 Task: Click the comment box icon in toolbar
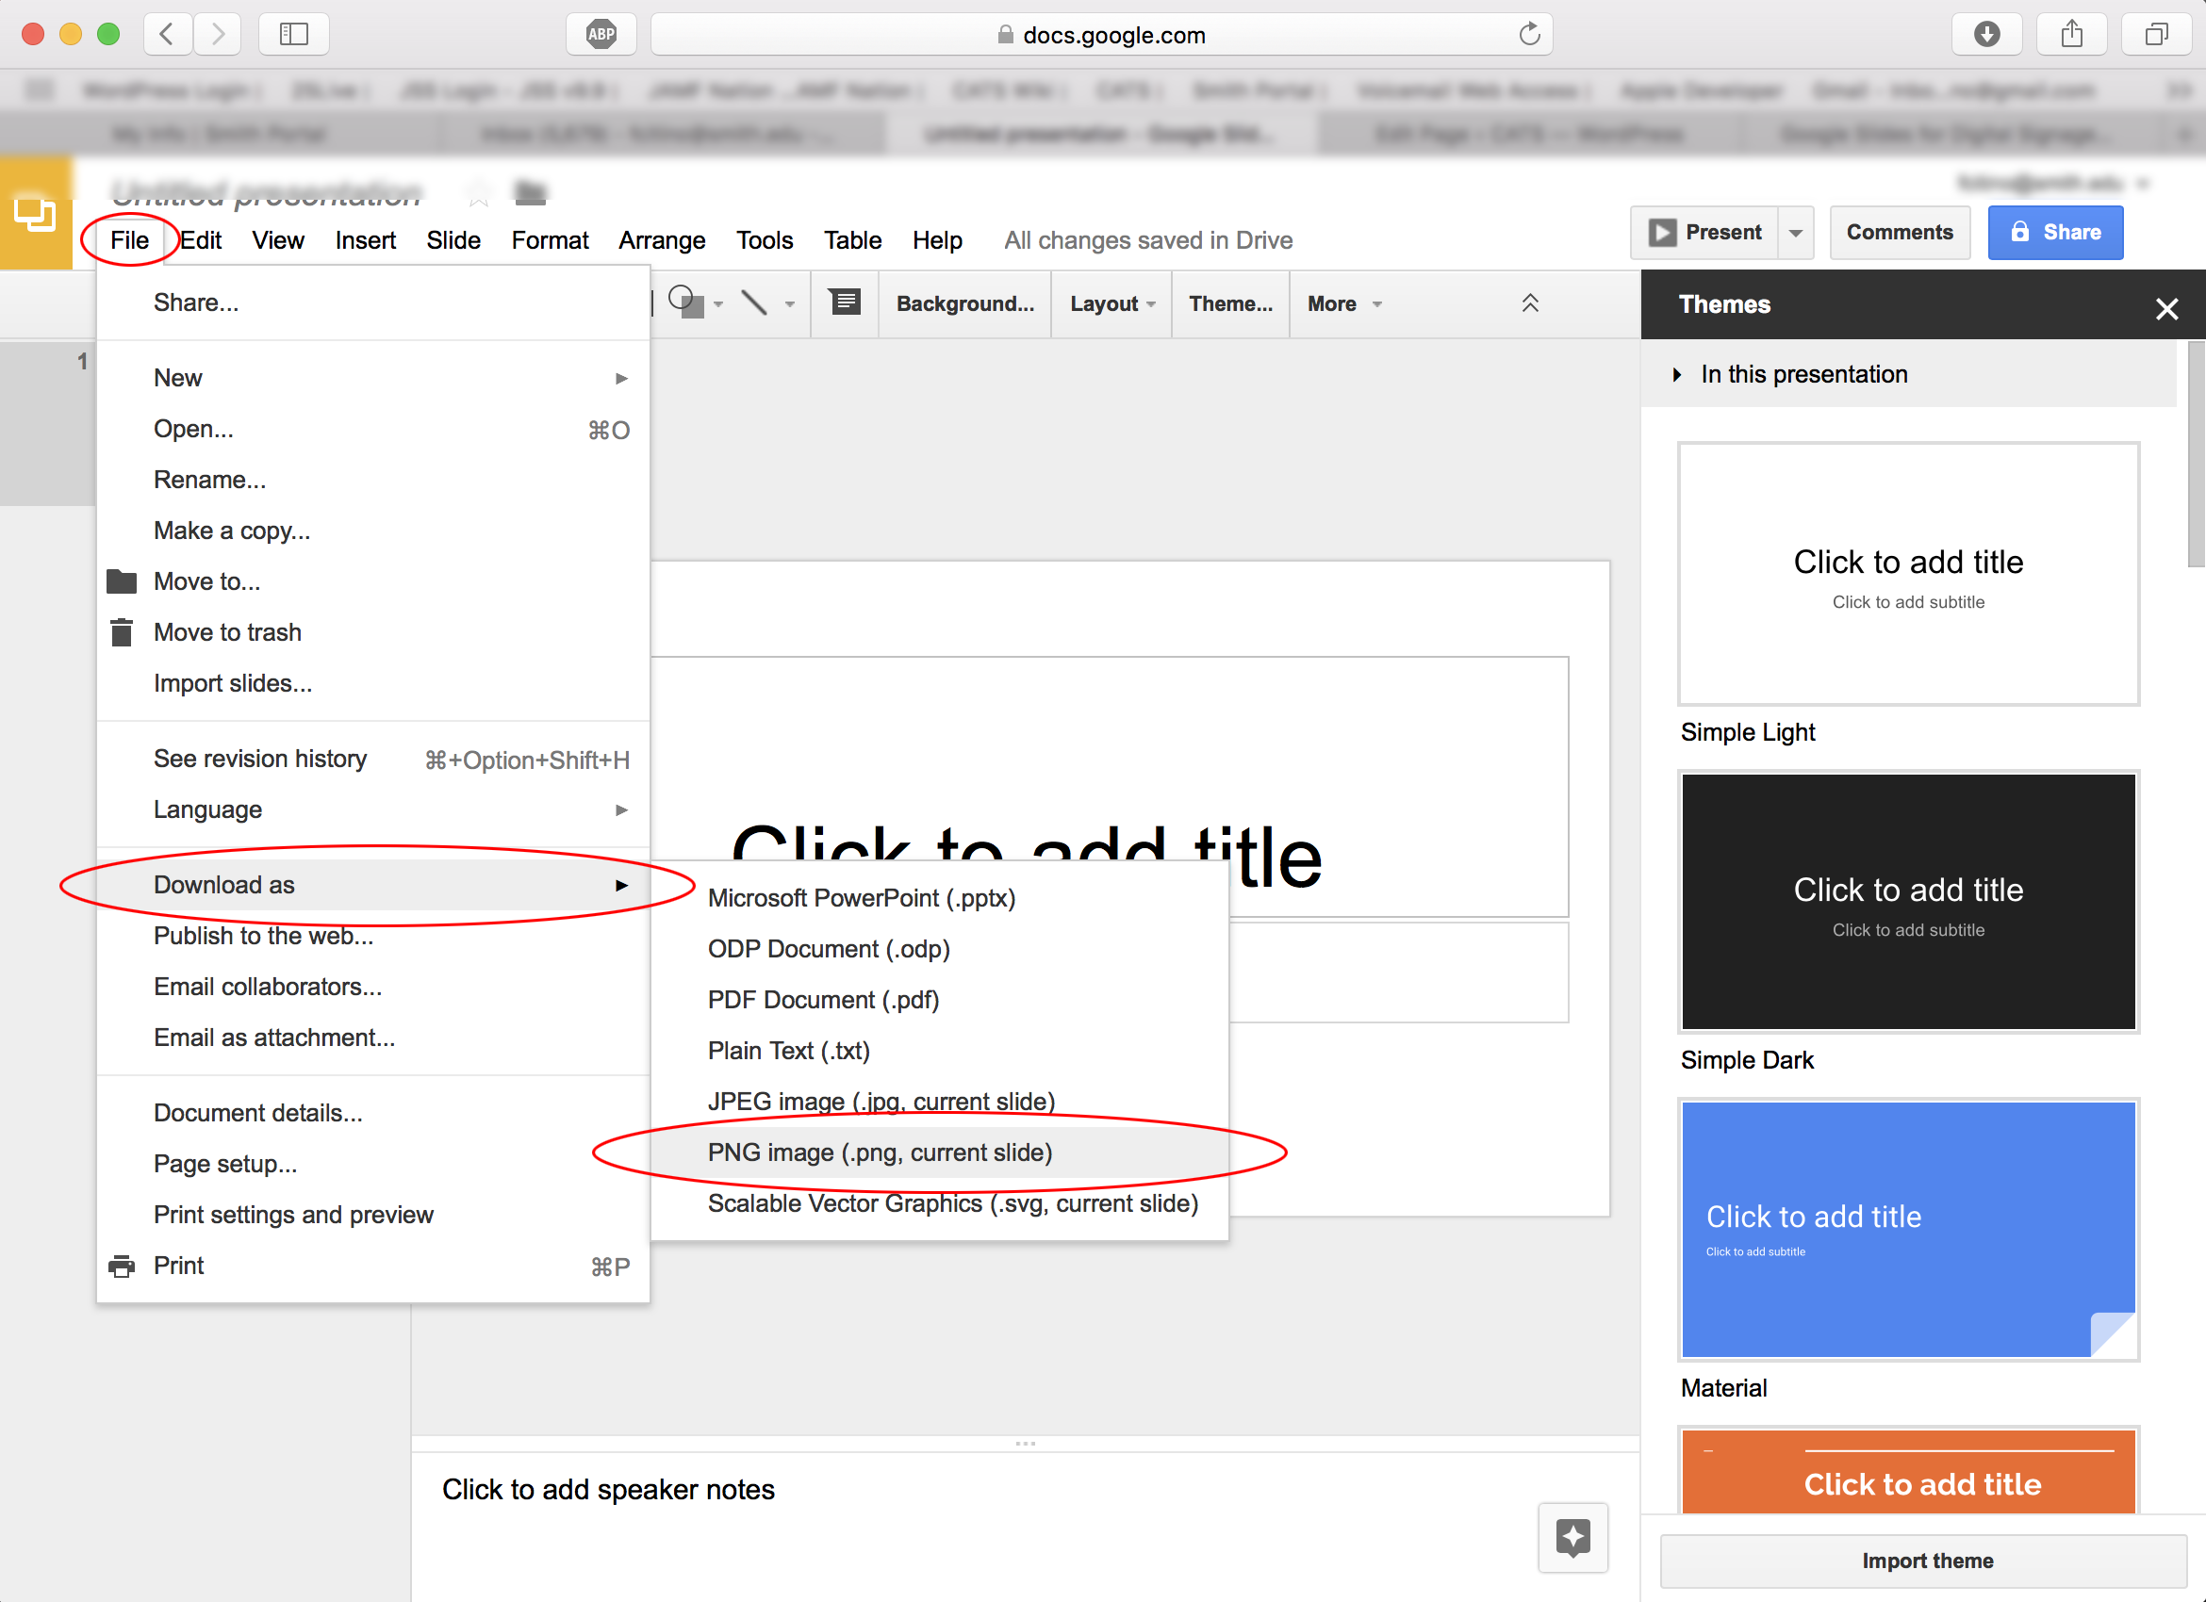(846, 302)
